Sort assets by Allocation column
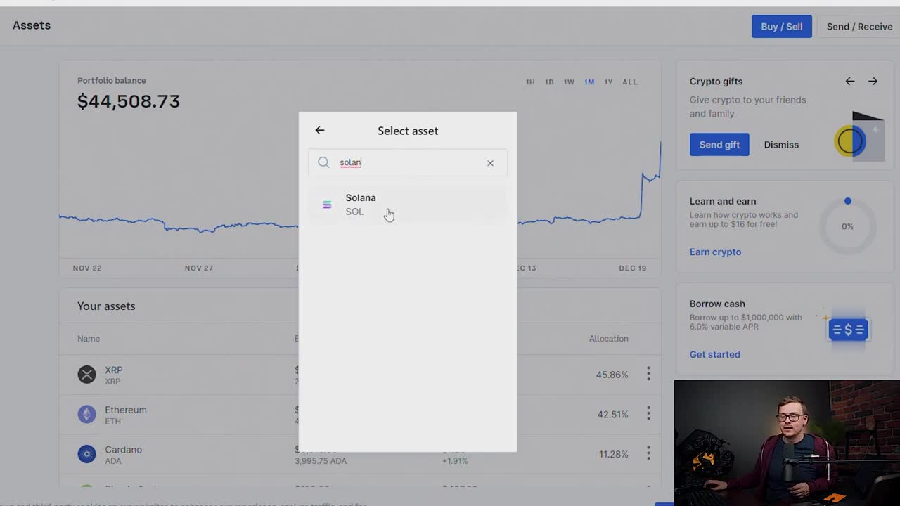Image resolution: width=900 pixels, height=506 pixels. point(608,339)
